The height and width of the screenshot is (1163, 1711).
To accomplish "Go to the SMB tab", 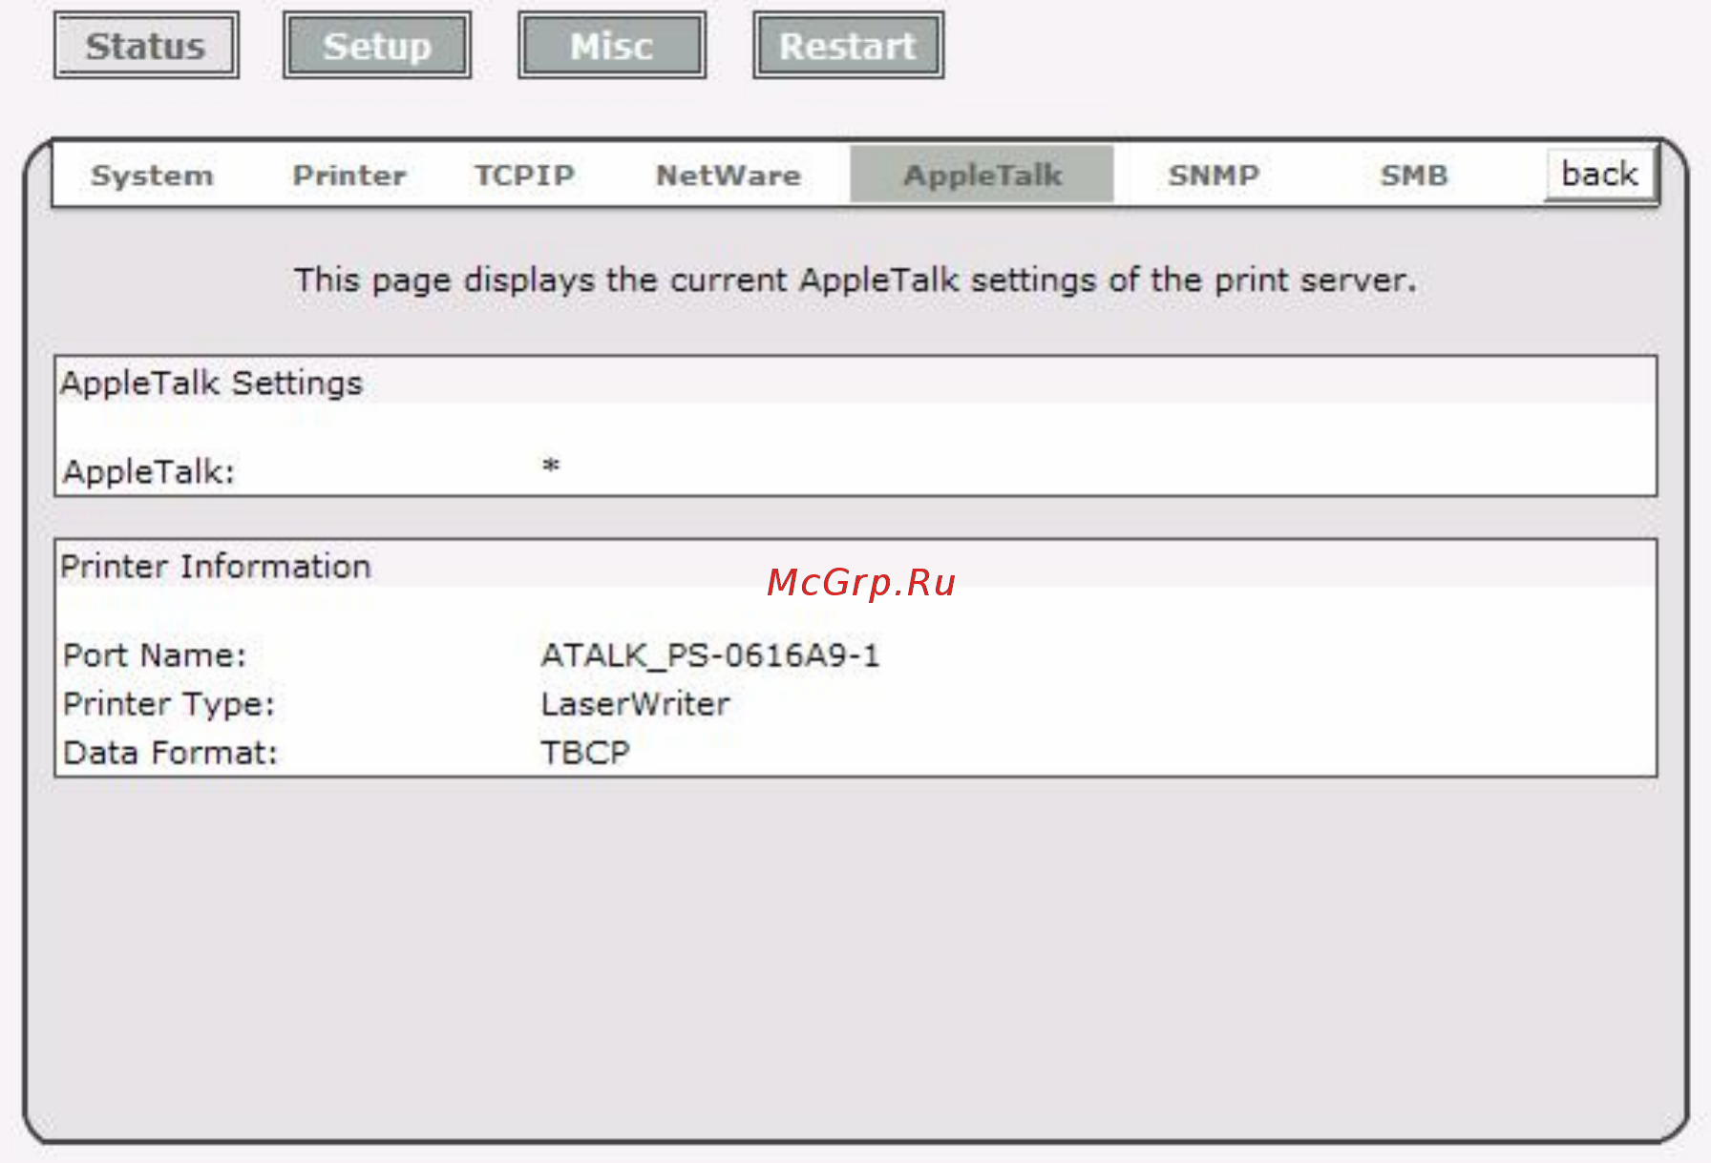I will (x=1414, y=176).
